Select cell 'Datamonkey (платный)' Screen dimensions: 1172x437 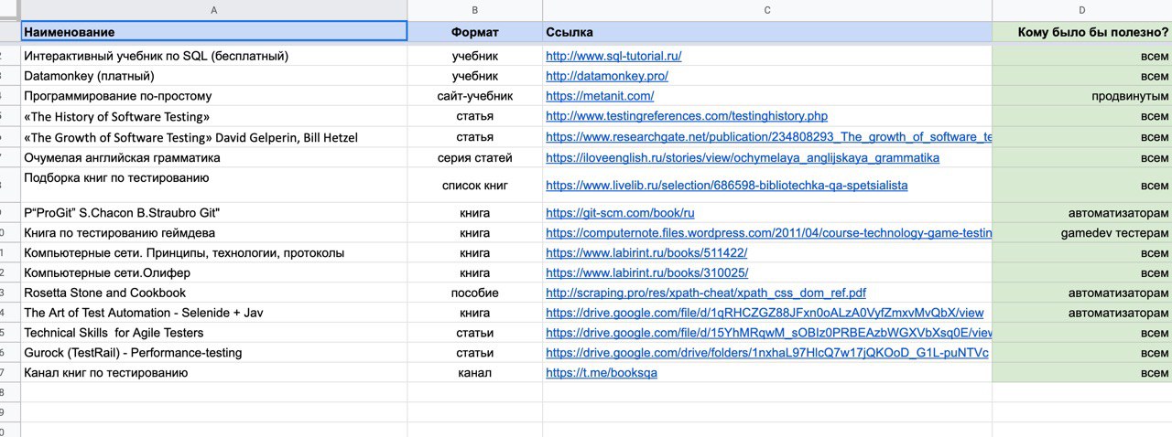214,76
